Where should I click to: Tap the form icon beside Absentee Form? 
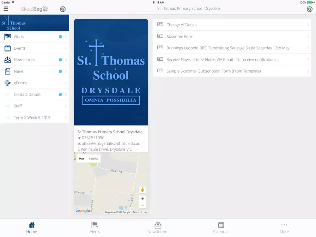pyautogui.click(x=160, y=36)
